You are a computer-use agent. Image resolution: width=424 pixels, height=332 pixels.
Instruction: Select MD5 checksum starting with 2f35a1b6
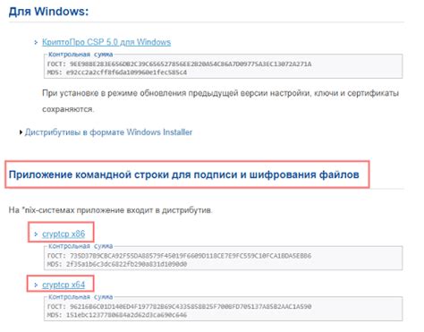click(x=117, y=264)
